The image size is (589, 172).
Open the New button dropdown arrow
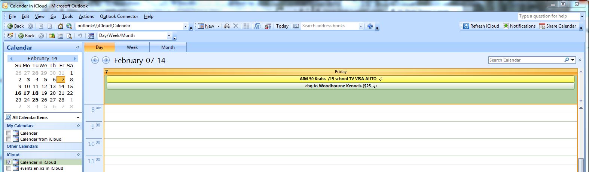[218, 26]
